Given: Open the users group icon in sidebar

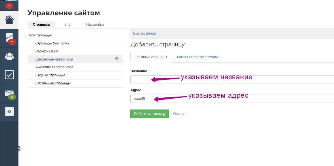Looking at the screenshot, I should pos(9,56).
